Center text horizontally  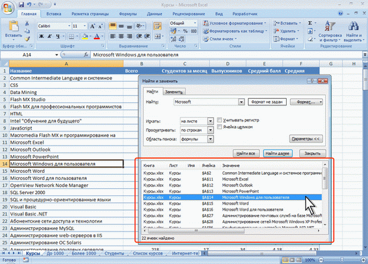tap(121, 36)
